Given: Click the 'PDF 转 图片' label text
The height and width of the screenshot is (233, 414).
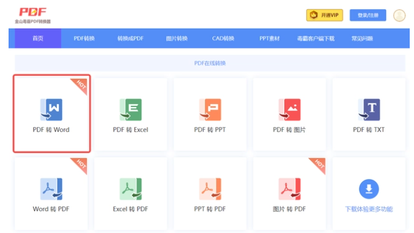Looking at the screenshot, I should 289,130.
